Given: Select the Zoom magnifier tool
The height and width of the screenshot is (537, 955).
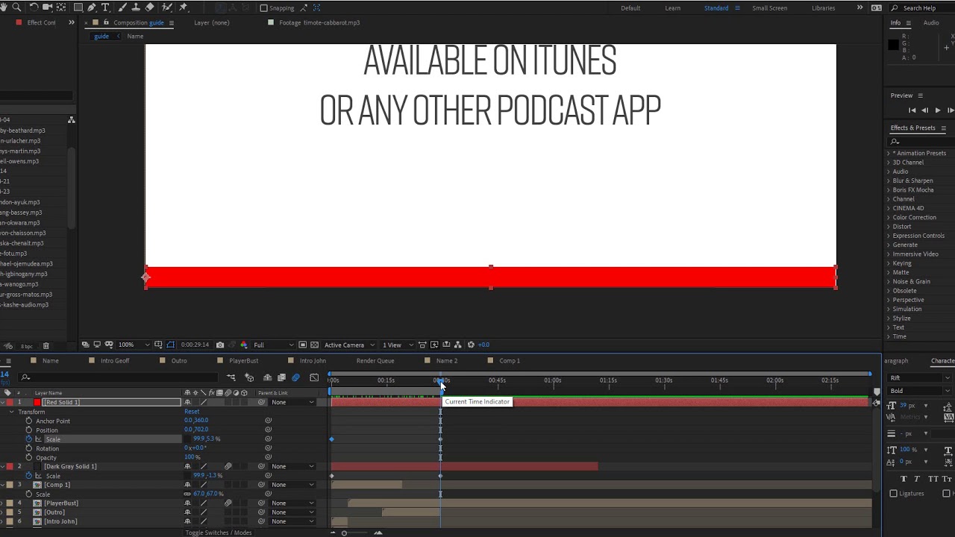Looking at the screenshot, I should coord(16,7).
